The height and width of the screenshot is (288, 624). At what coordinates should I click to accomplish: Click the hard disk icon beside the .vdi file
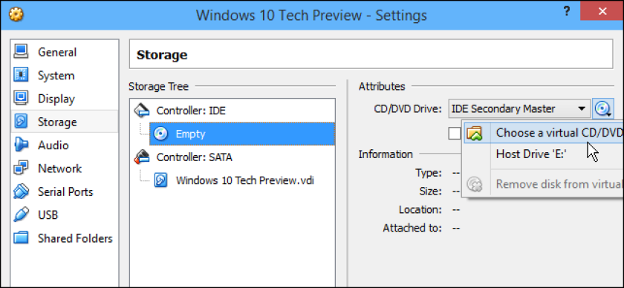coord(160,180)
